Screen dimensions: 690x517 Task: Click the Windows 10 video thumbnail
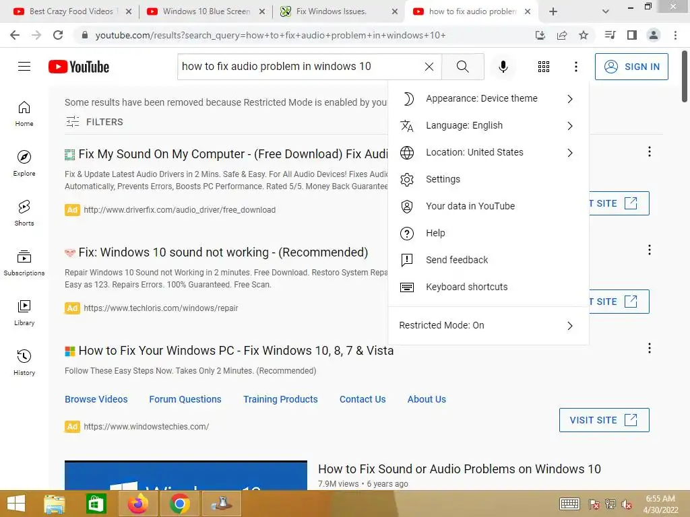coord(186,475)
